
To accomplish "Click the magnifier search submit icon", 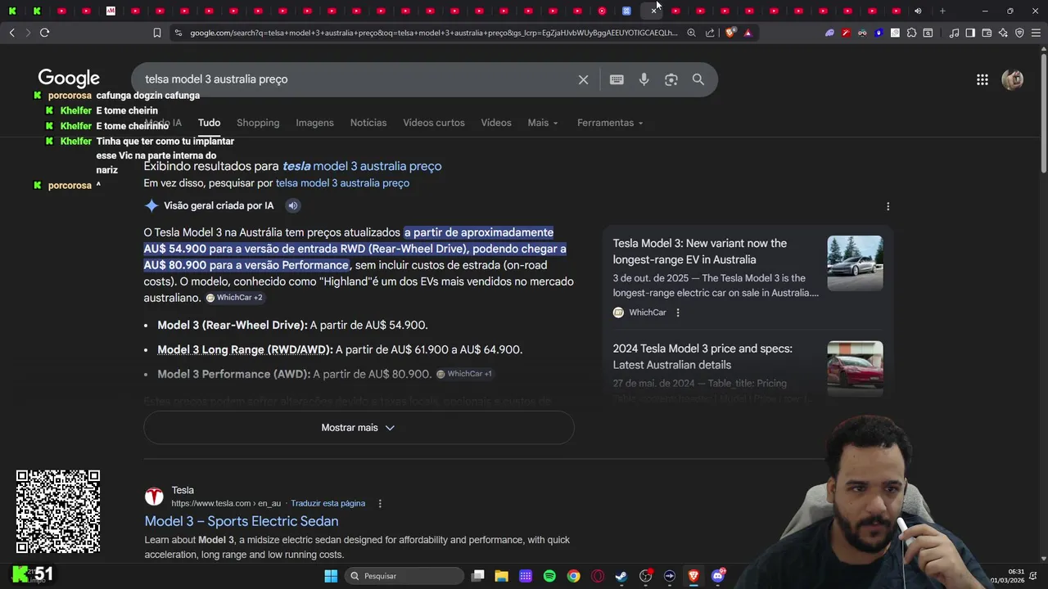I will point(698,79).
